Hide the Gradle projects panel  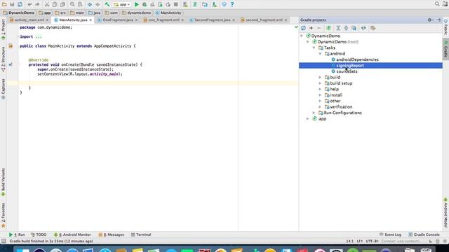pyautogui.click(x=438, y=20)
